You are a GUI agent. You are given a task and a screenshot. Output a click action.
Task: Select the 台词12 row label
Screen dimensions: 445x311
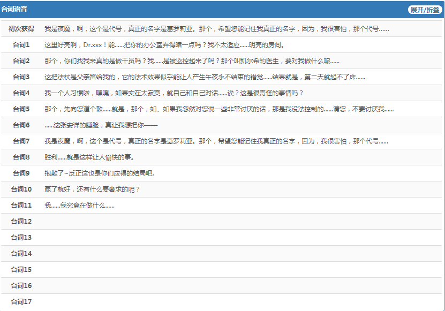21,221
